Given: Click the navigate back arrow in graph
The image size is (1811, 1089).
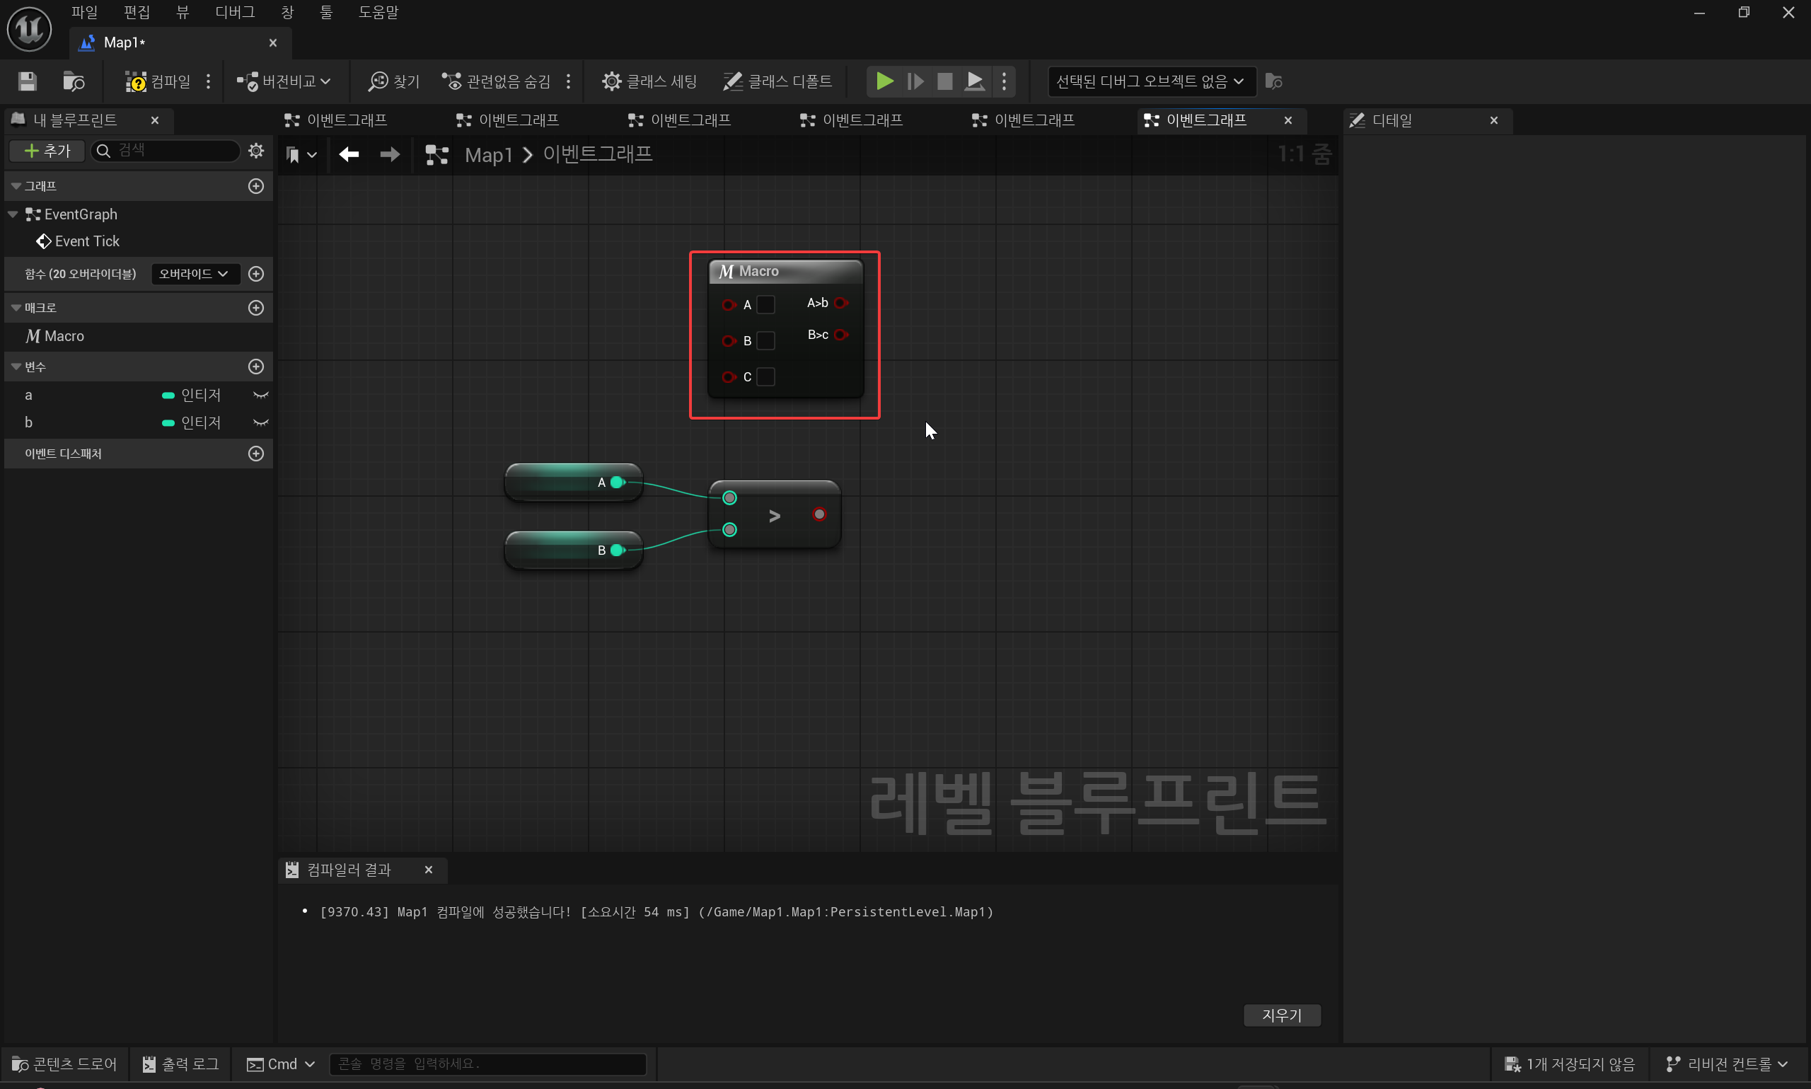Looking at the screenshot, I should [349, 154].
